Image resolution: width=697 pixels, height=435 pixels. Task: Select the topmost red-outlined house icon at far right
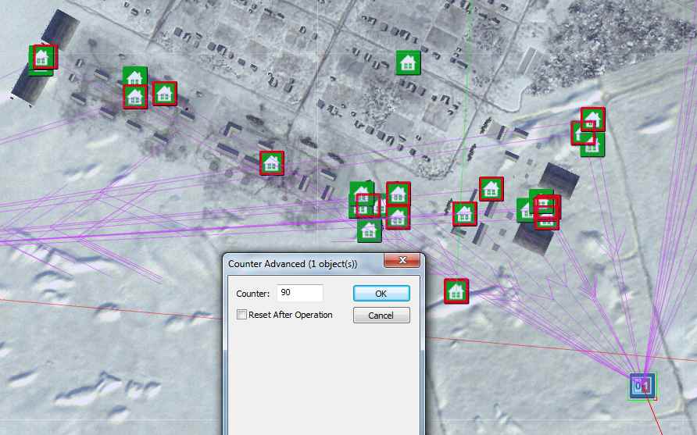point(593,119)
